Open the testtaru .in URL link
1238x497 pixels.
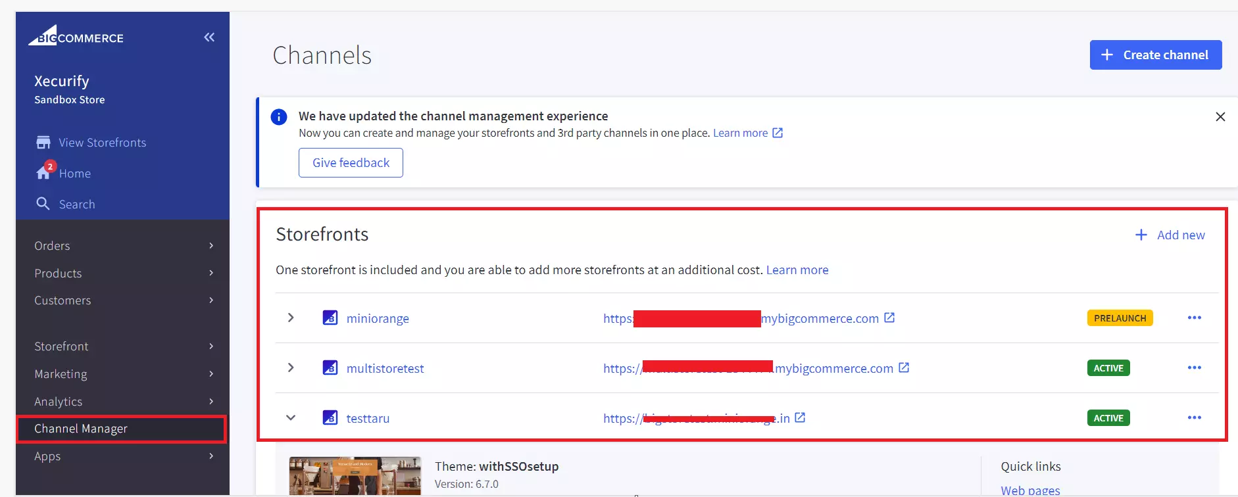coord(697,418)
